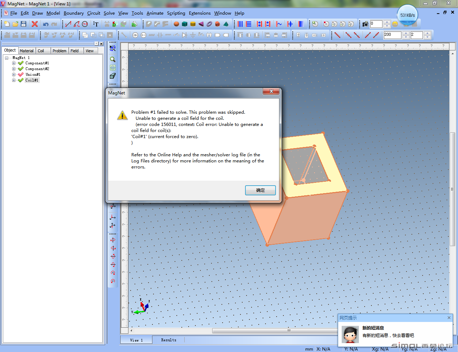This screenshot has width=458, height=352.
Task: Click the Open file folder icon
Action: tap(15, 24)
